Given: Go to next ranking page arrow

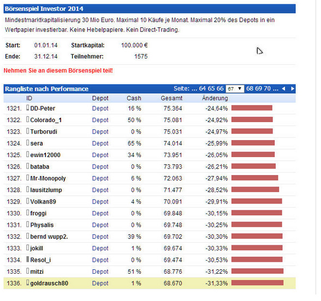Looking at the screenshot, I should [293, 89].
